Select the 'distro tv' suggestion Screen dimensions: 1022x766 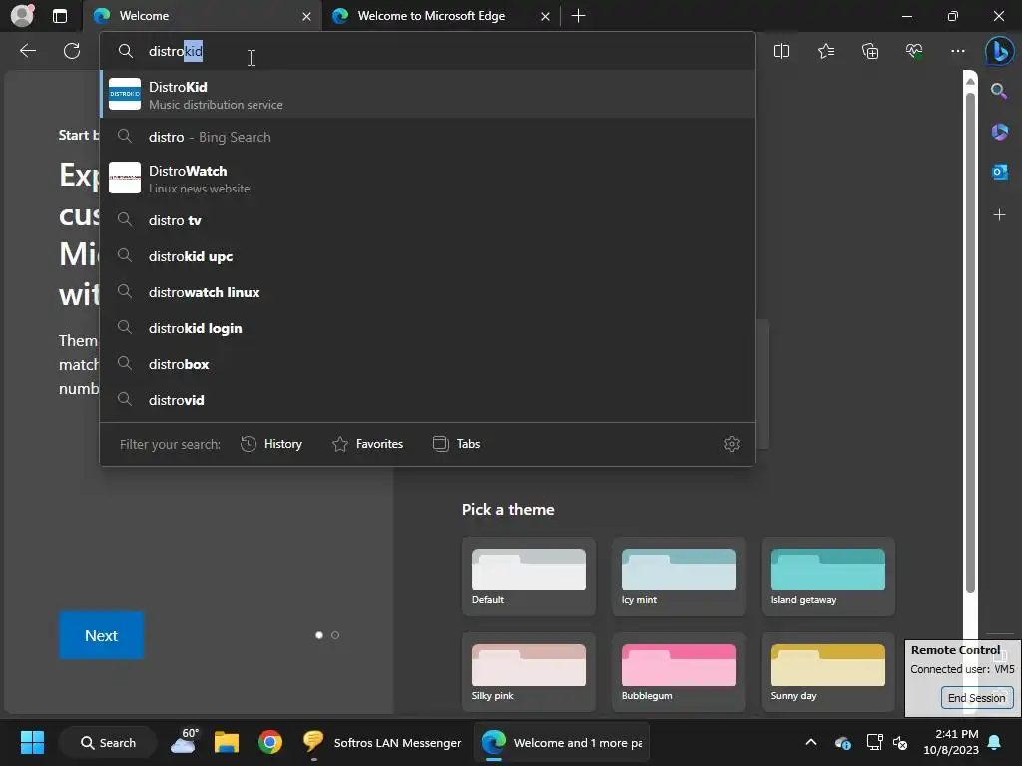click(427, 220)
